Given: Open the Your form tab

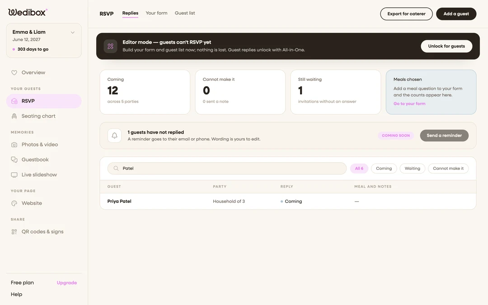Looking at the screenshot, I should [156, 13].
